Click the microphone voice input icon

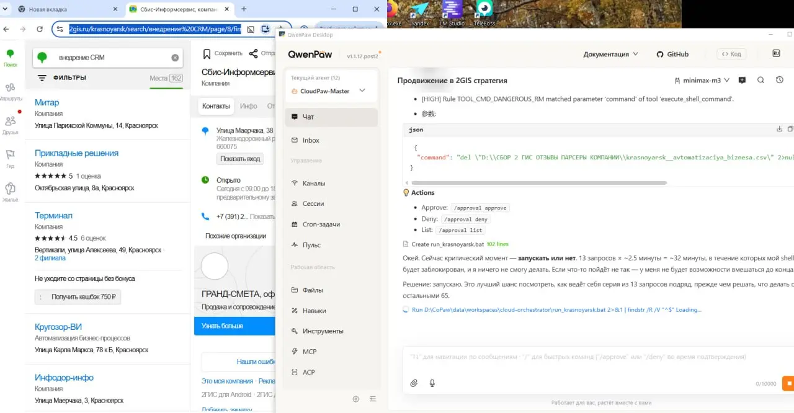tap(432, 383)
